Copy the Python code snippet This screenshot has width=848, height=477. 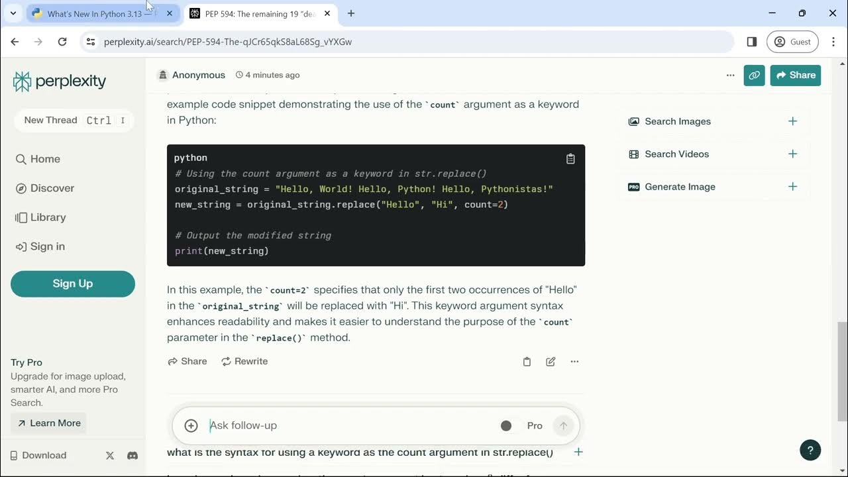(x=570, y=159)
